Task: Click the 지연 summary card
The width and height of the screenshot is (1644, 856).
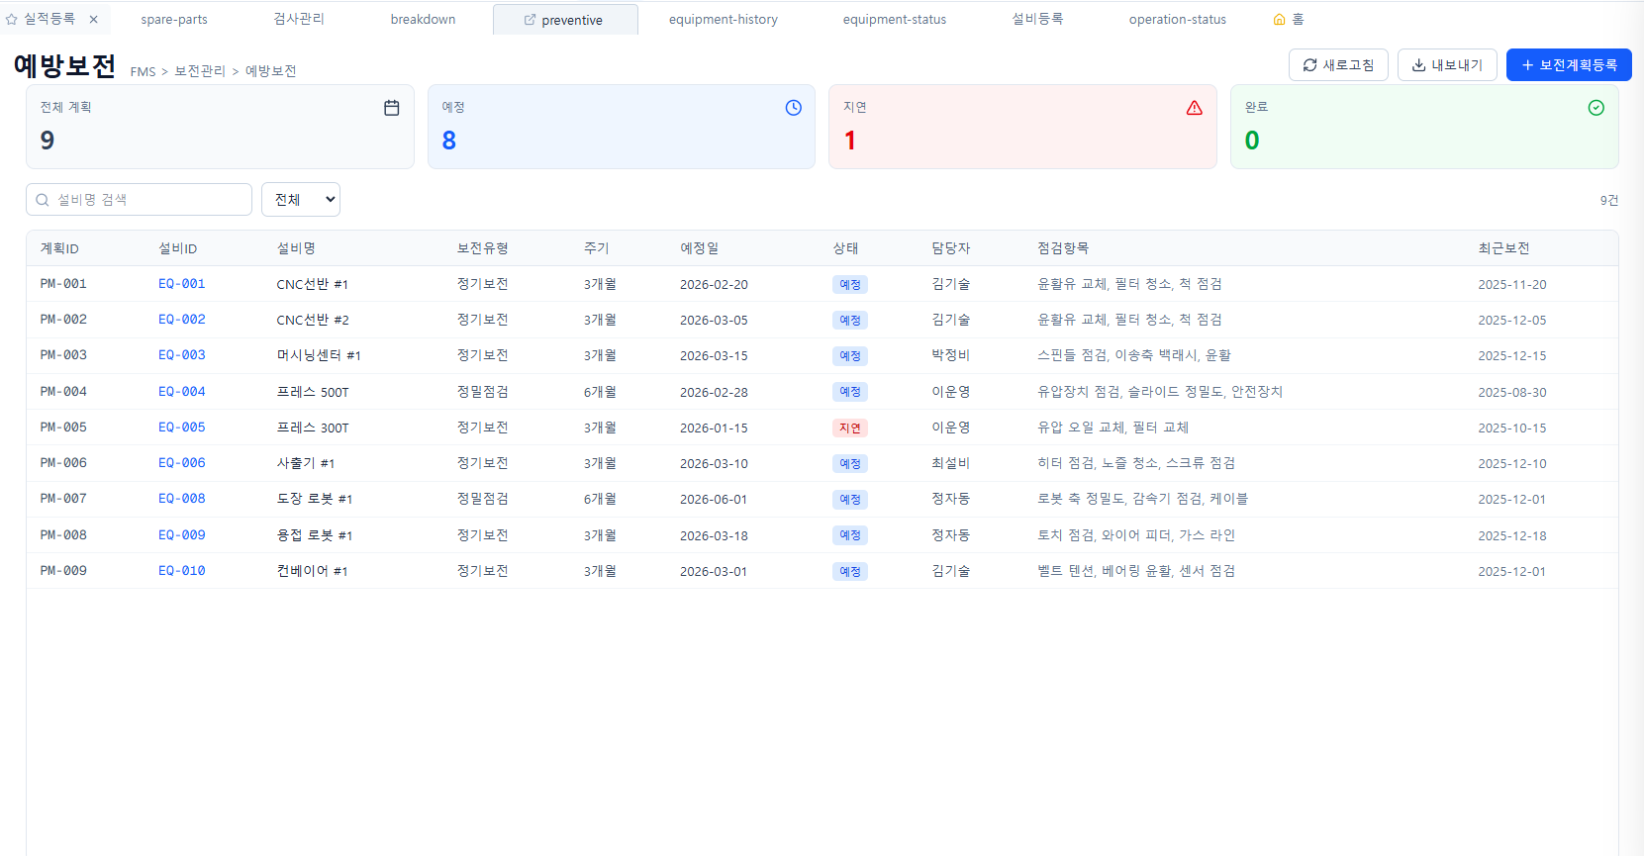Action: [1022, 127]
